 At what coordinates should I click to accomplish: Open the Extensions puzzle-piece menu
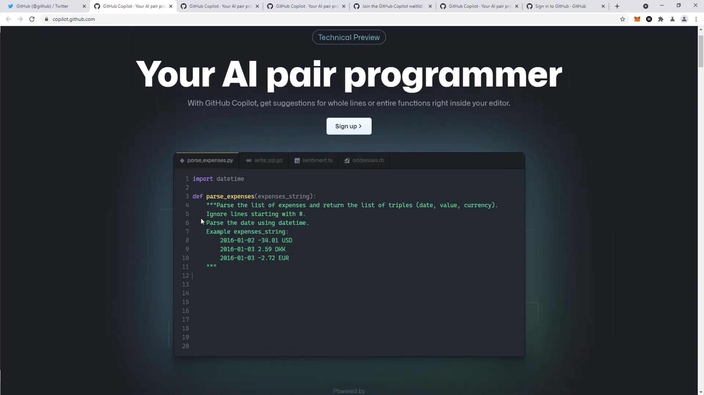[661, 19]
